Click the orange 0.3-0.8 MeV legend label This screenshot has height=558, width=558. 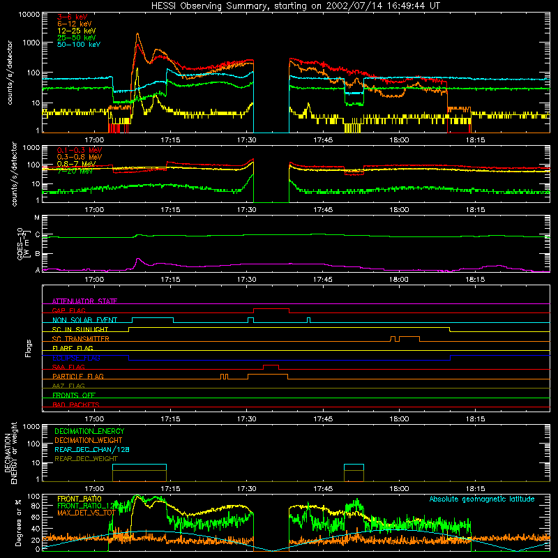pos(80,157)
